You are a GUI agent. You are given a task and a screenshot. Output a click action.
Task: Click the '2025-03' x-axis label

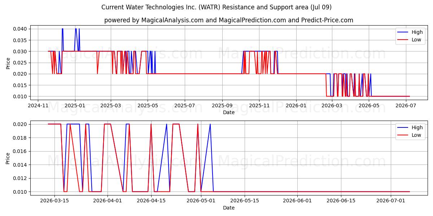coord(110,106)
